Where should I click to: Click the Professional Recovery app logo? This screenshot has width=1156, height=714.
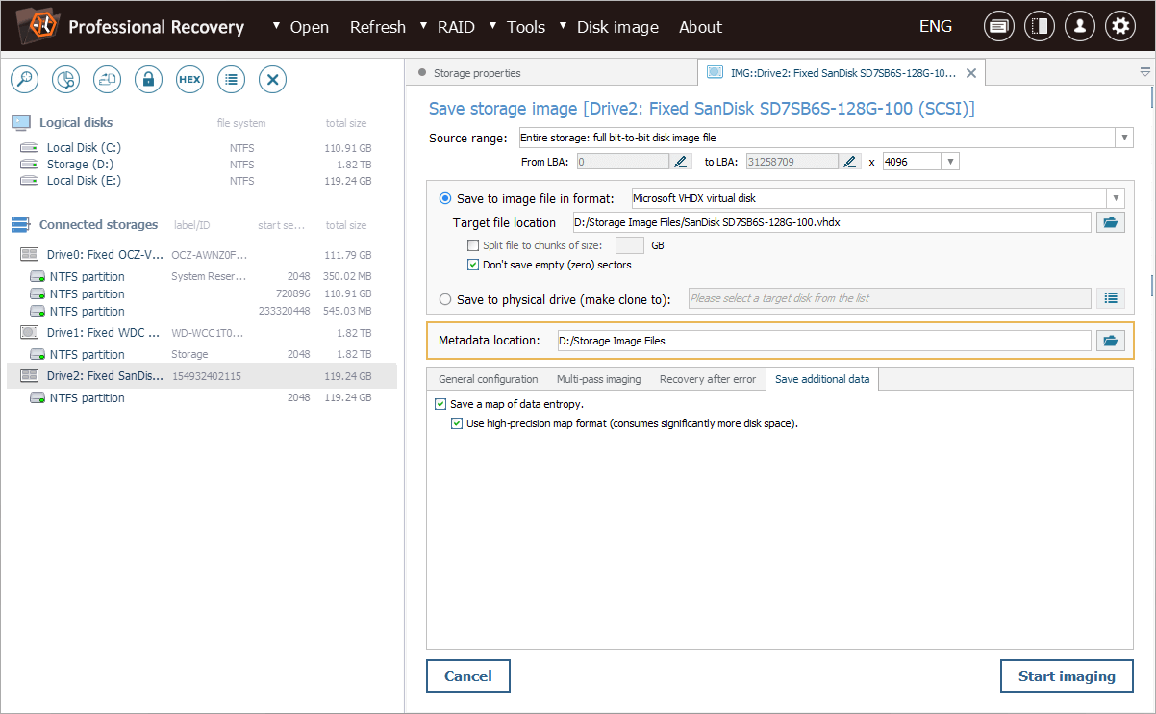coord(38,27)
